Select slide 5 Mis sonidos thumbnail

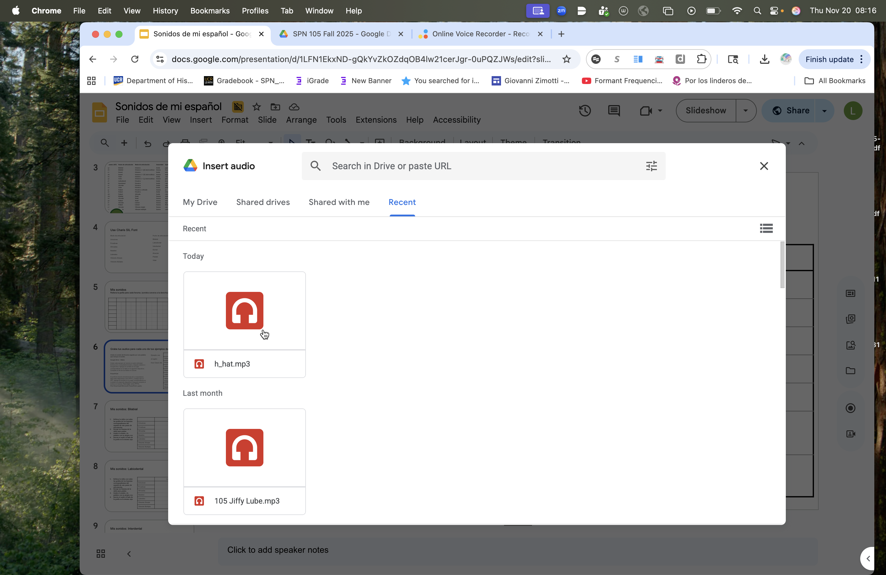136,307
